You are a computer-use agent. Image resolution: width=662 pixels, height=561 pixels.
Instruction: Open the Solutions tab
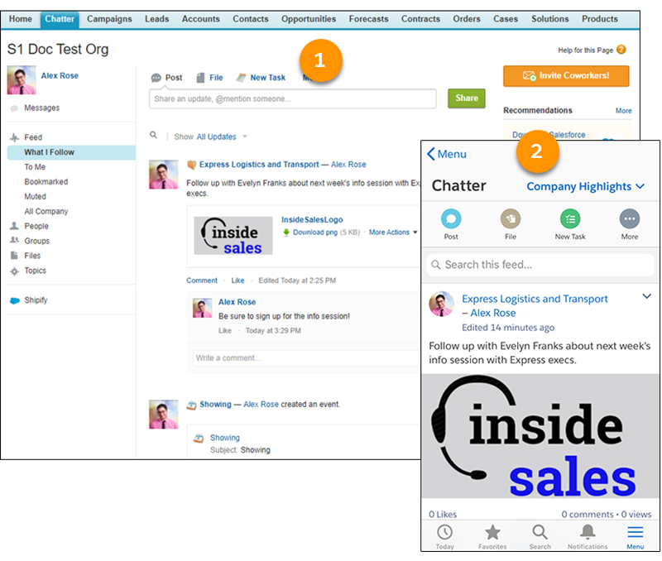pyautogui.click(x=549, y=19)
